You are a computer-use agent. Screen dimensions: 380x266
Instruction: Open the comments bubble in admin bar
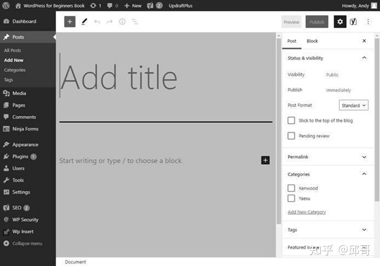click(113, 6)
